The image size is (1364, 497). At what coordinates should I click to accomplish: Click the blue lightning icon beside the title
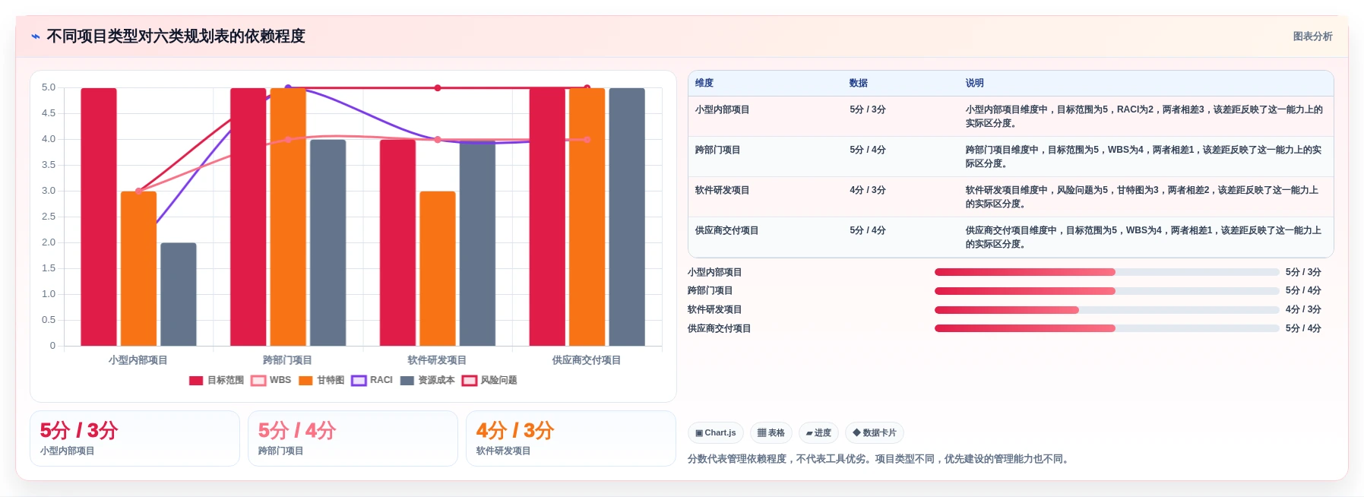tap(36, 36)
